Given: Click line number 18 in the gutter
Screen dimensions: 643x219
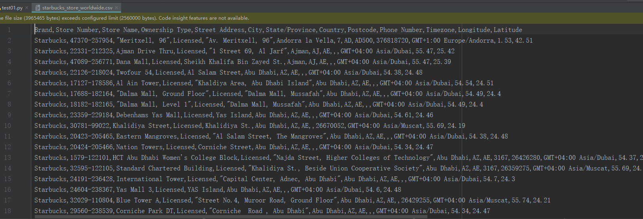Looking at the screenshot, I should (8, 211).
